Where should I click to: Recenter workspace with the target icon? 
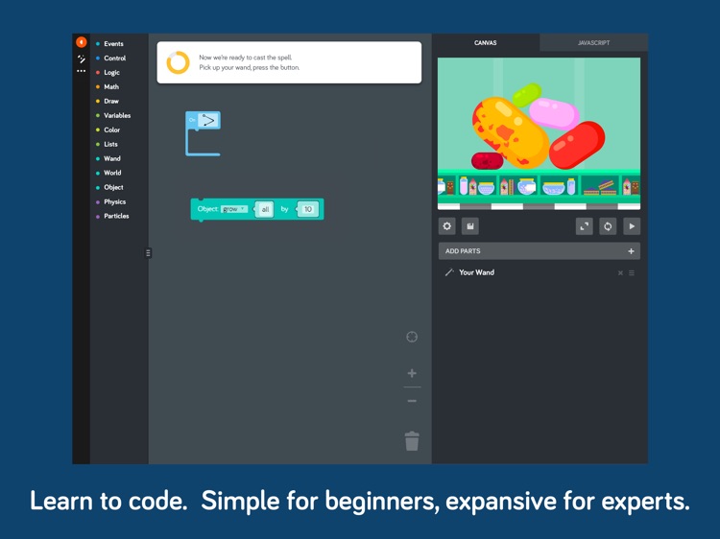tap(412, 337)
